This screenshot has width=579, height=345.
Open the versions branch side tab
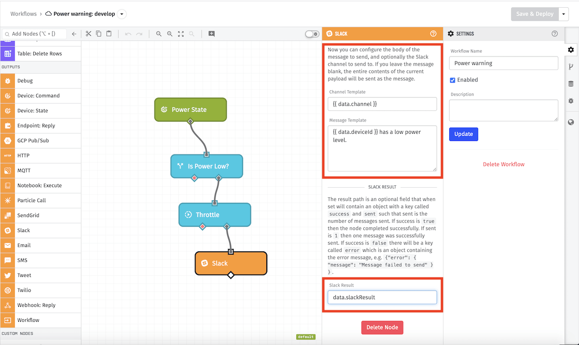click(571, 67)
